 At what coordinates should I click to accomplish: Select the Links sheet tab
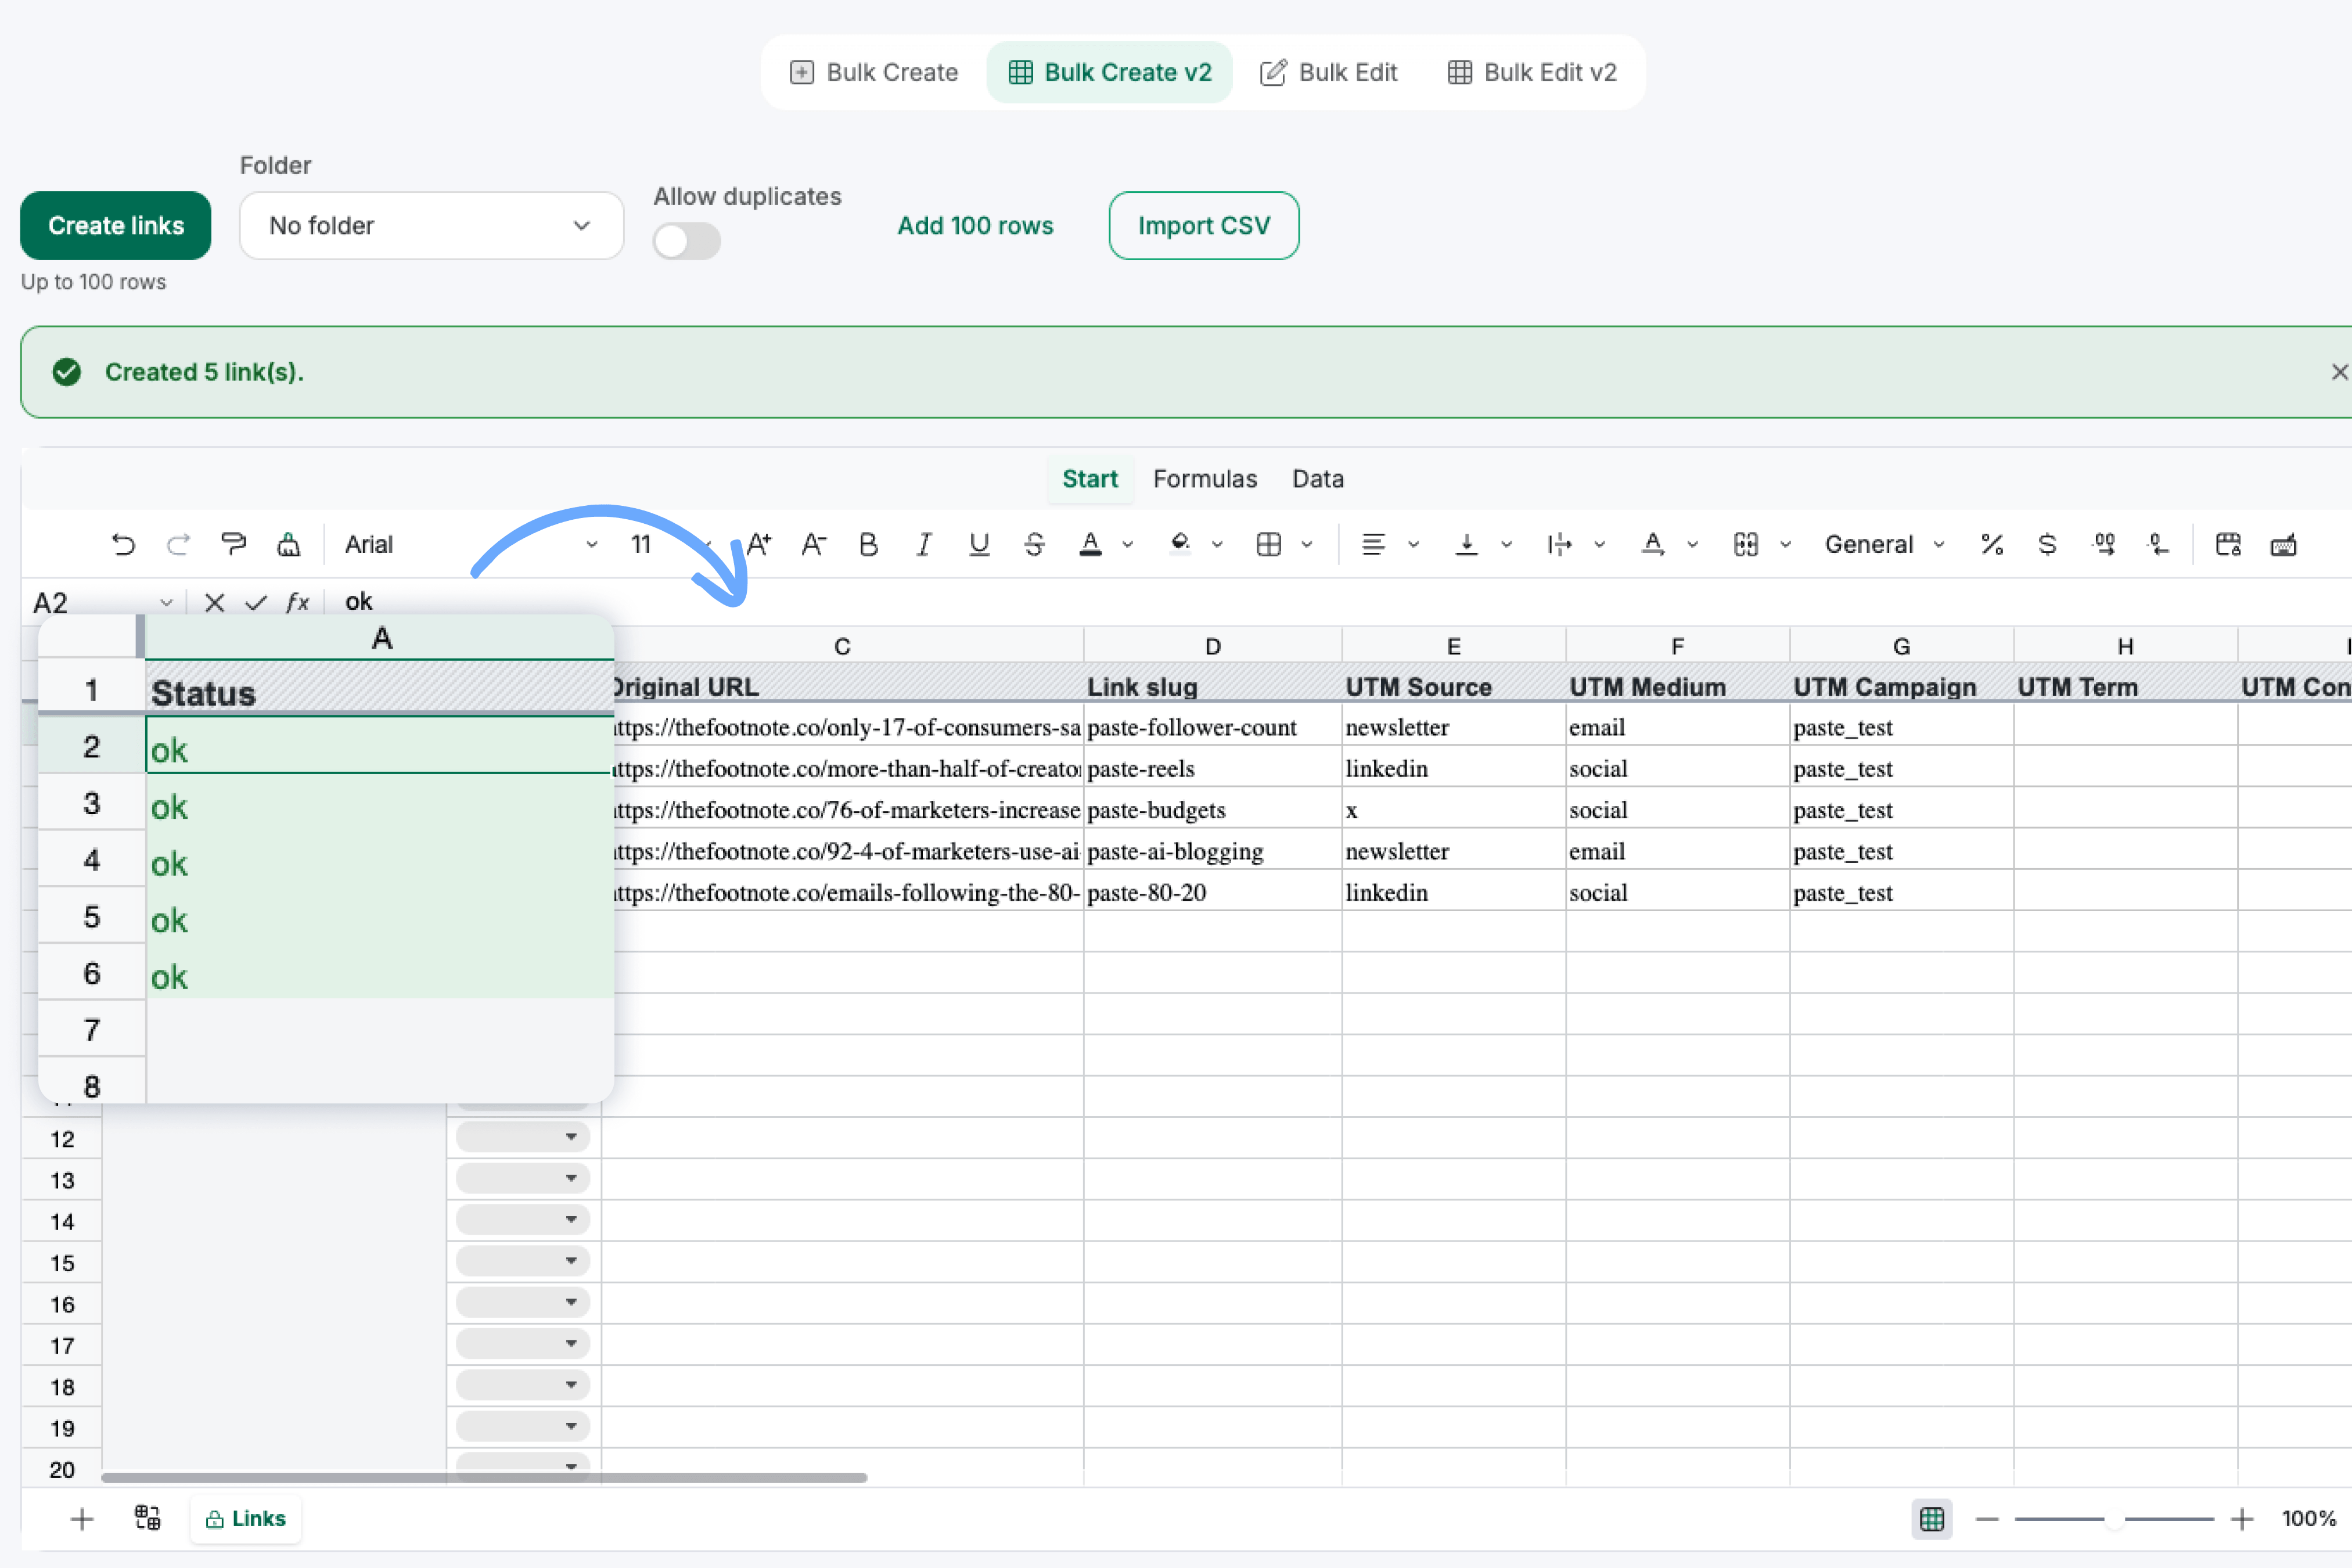pos(246,1519)
